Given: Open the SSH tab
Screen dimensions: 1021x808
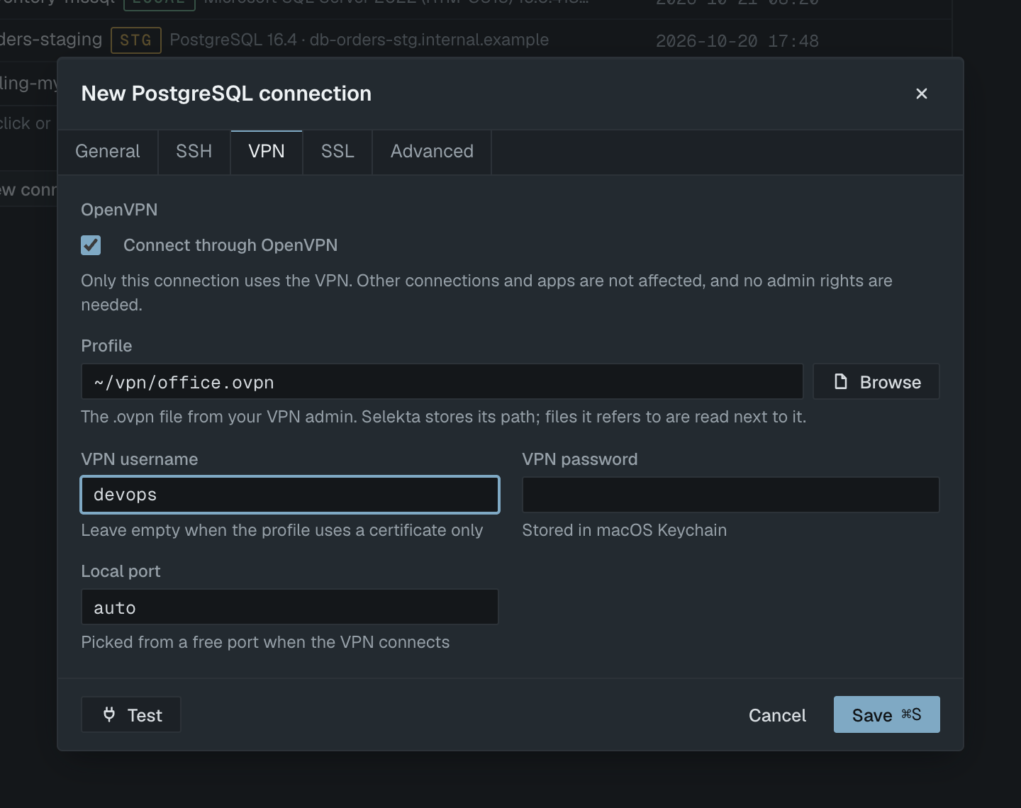Looking at the screenshot, I should tap(194, 152).
